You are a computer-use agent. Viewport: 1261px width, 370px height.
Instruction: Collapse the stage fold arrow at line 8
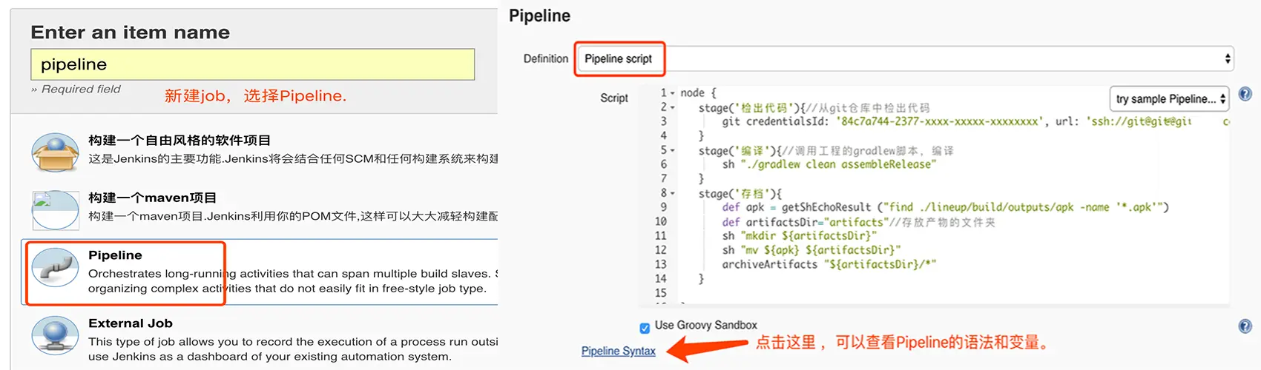pos(673,193)
